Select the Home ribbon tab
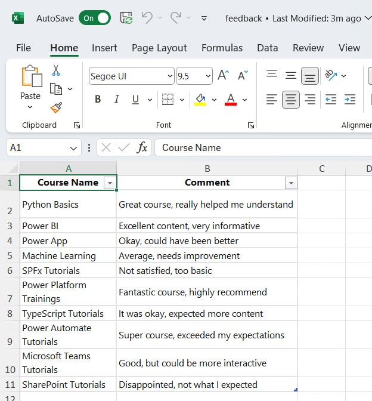 [x=64, y=48]
